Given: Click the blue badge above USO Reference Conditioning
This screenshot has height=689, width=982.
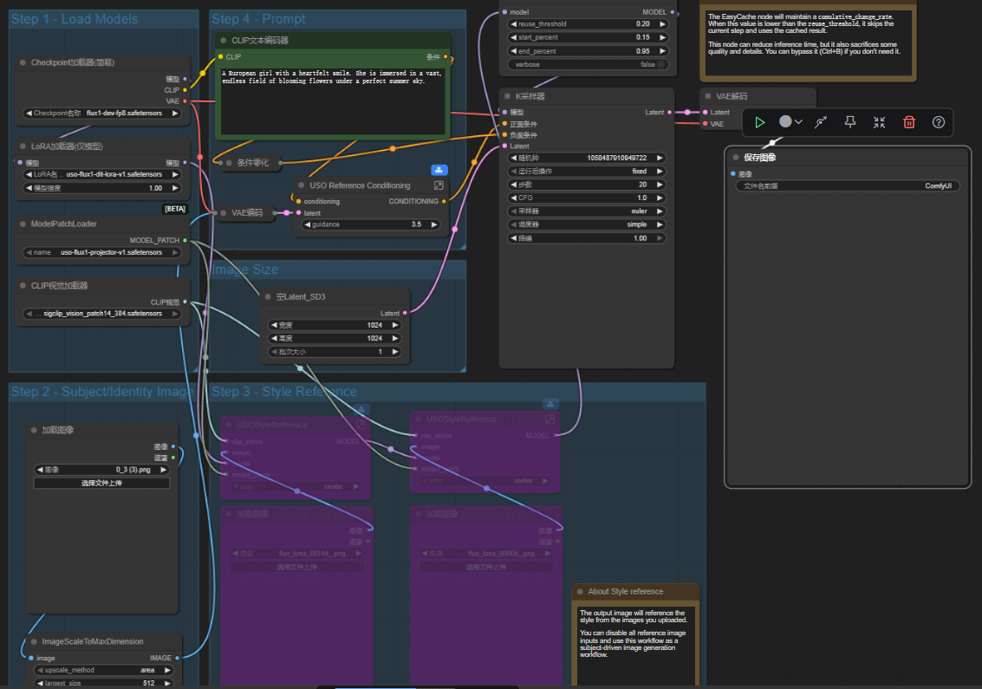Looking at the screenshot, I should (439, 170).
